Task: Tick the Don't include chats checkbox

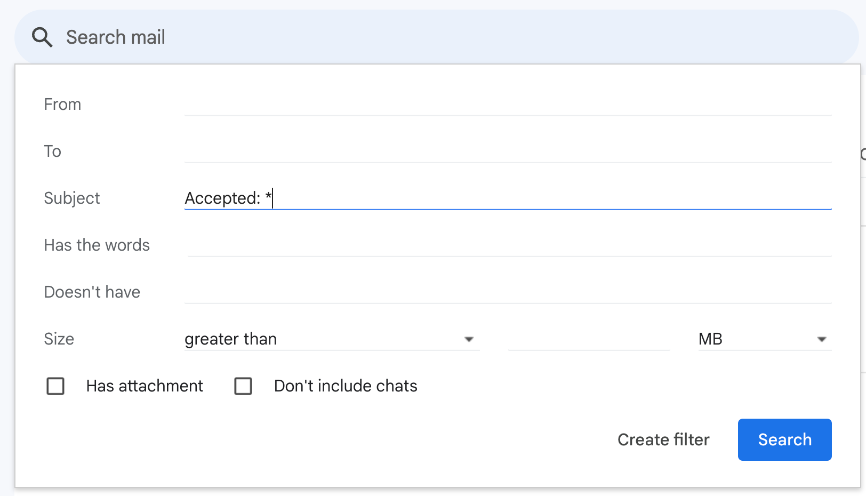Action: [x=243, y=386]
